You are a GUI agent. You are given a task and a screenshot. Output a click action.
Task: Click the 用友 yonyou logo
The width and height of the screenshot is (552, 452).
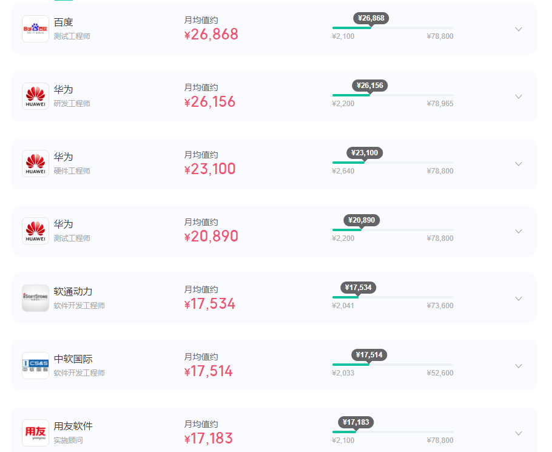[35, 433]
